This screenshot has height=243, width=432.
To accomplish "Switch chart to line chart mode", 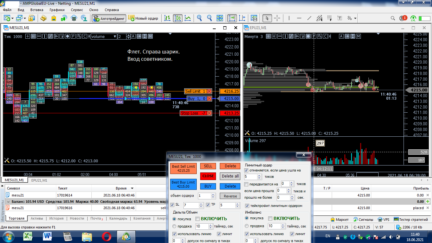I will tap(188, 18).
